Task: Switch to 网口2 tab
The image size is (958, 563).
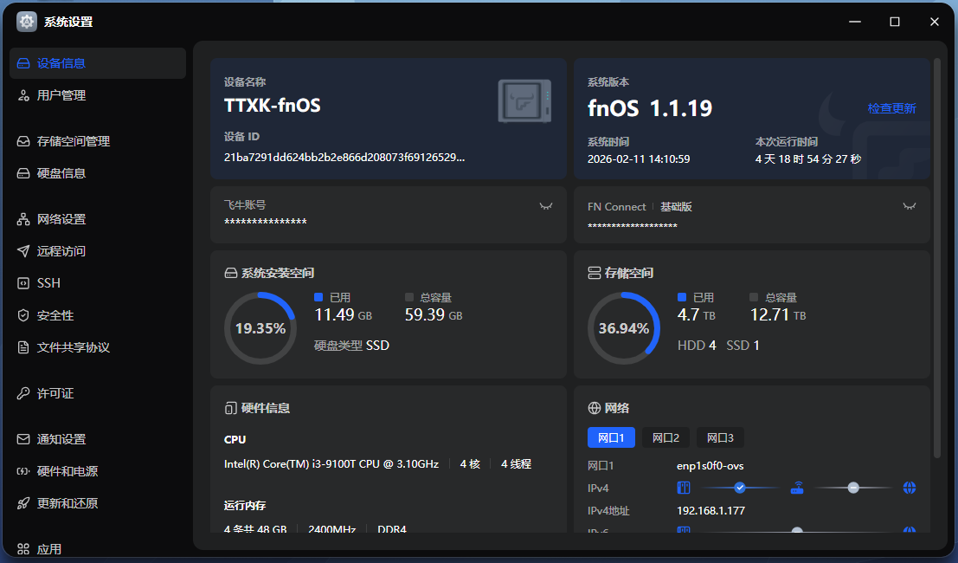Action: pyautogui.click(x=665, y=437)
